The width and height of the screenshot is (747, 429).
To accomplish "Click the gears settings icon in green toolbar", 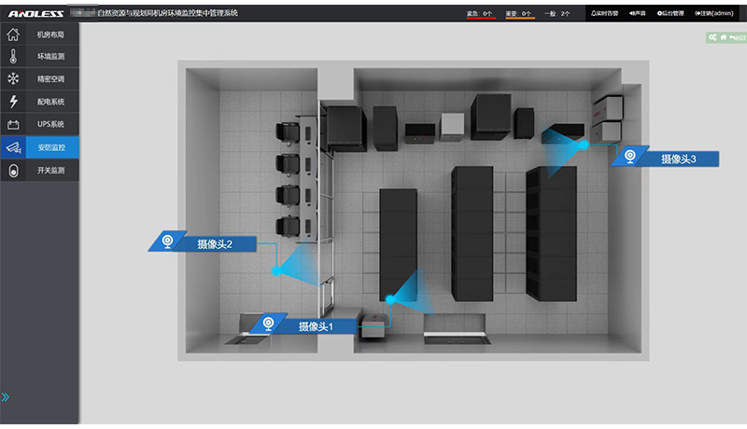I will click(712, 37).
